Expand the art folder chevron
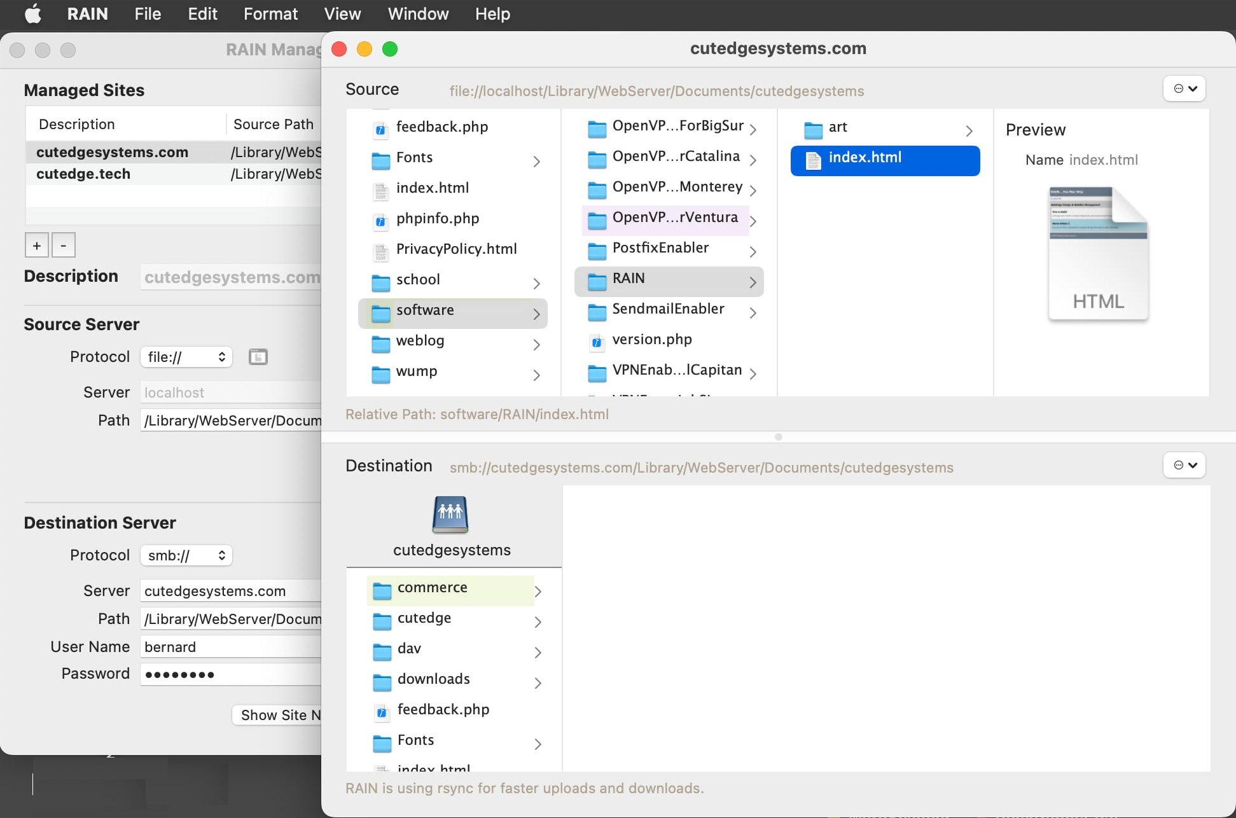Image resolution: width=1236 pixels, height=818 pixels. 969,130
